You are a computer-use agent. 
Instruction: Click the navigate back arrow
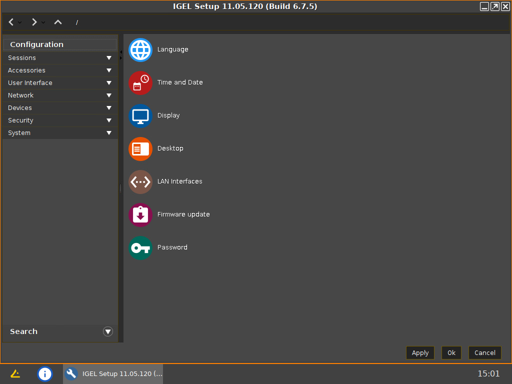11,22
